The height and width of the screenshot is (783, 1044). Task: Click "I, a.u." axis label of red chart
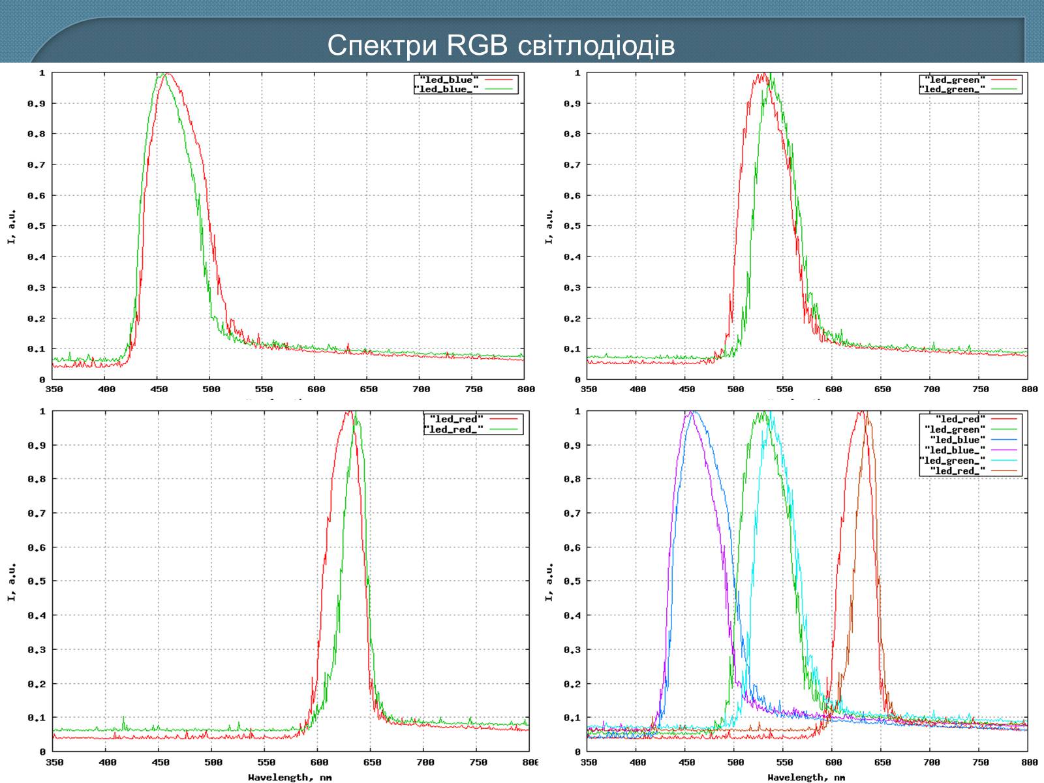pos(12,582)
